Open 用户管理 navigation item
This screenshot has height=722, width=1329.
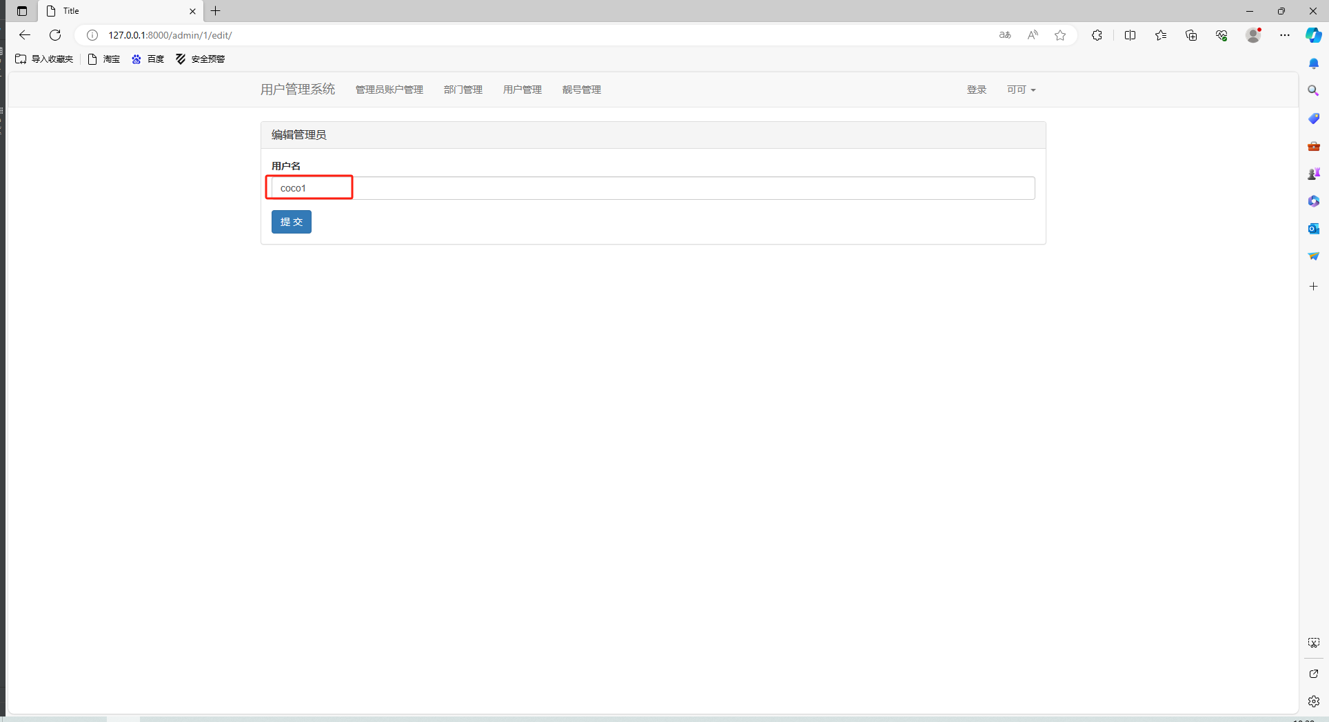tap(523, 90)
